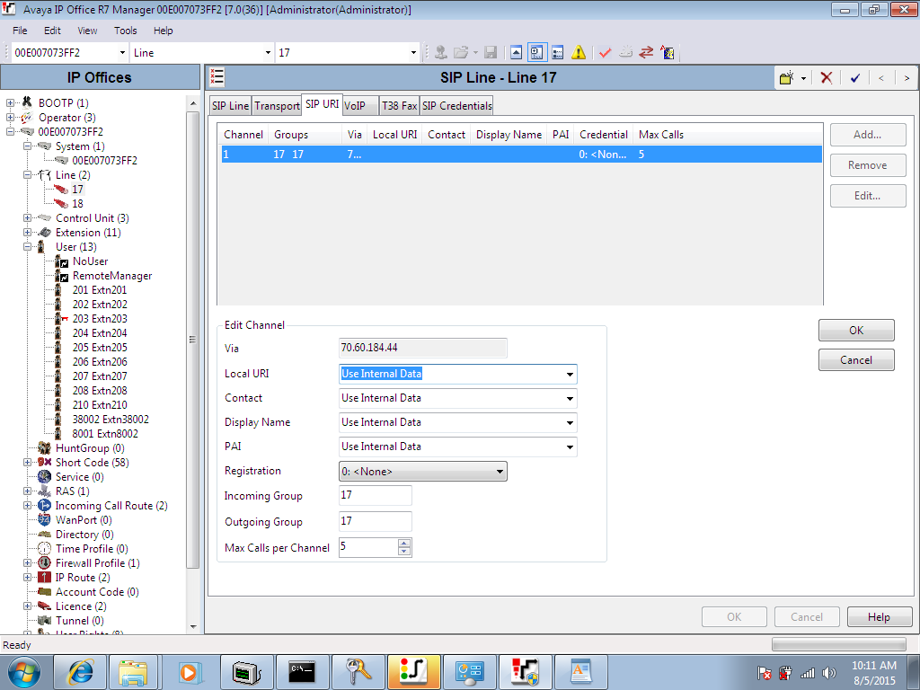Open the Command Prompt taskbar icon

tap(302, 672)
